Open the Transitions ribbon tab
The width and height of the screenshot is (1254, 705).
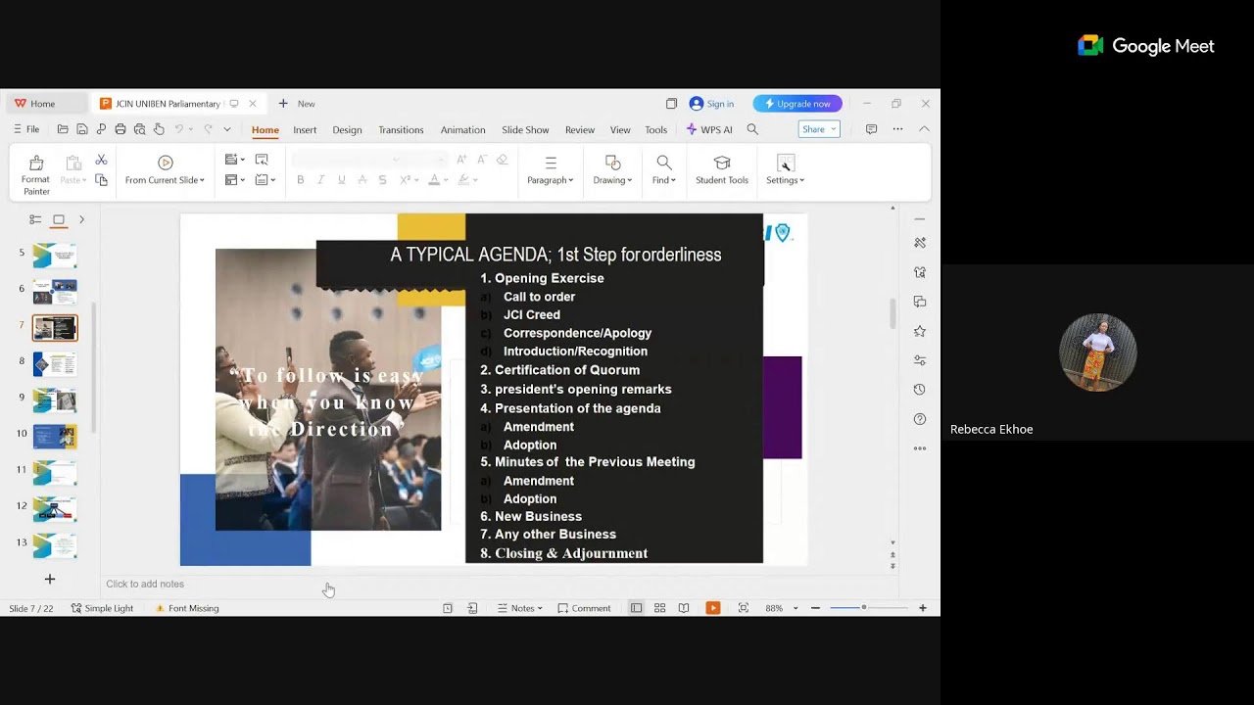pos(401,130)
